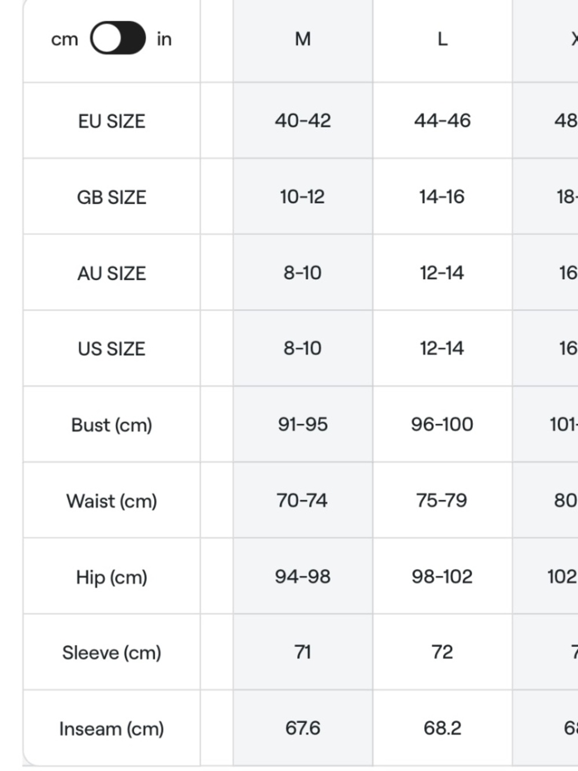Click the AU SIZE row label
Viewport: 578px width, 771px height.
point(112,273)
